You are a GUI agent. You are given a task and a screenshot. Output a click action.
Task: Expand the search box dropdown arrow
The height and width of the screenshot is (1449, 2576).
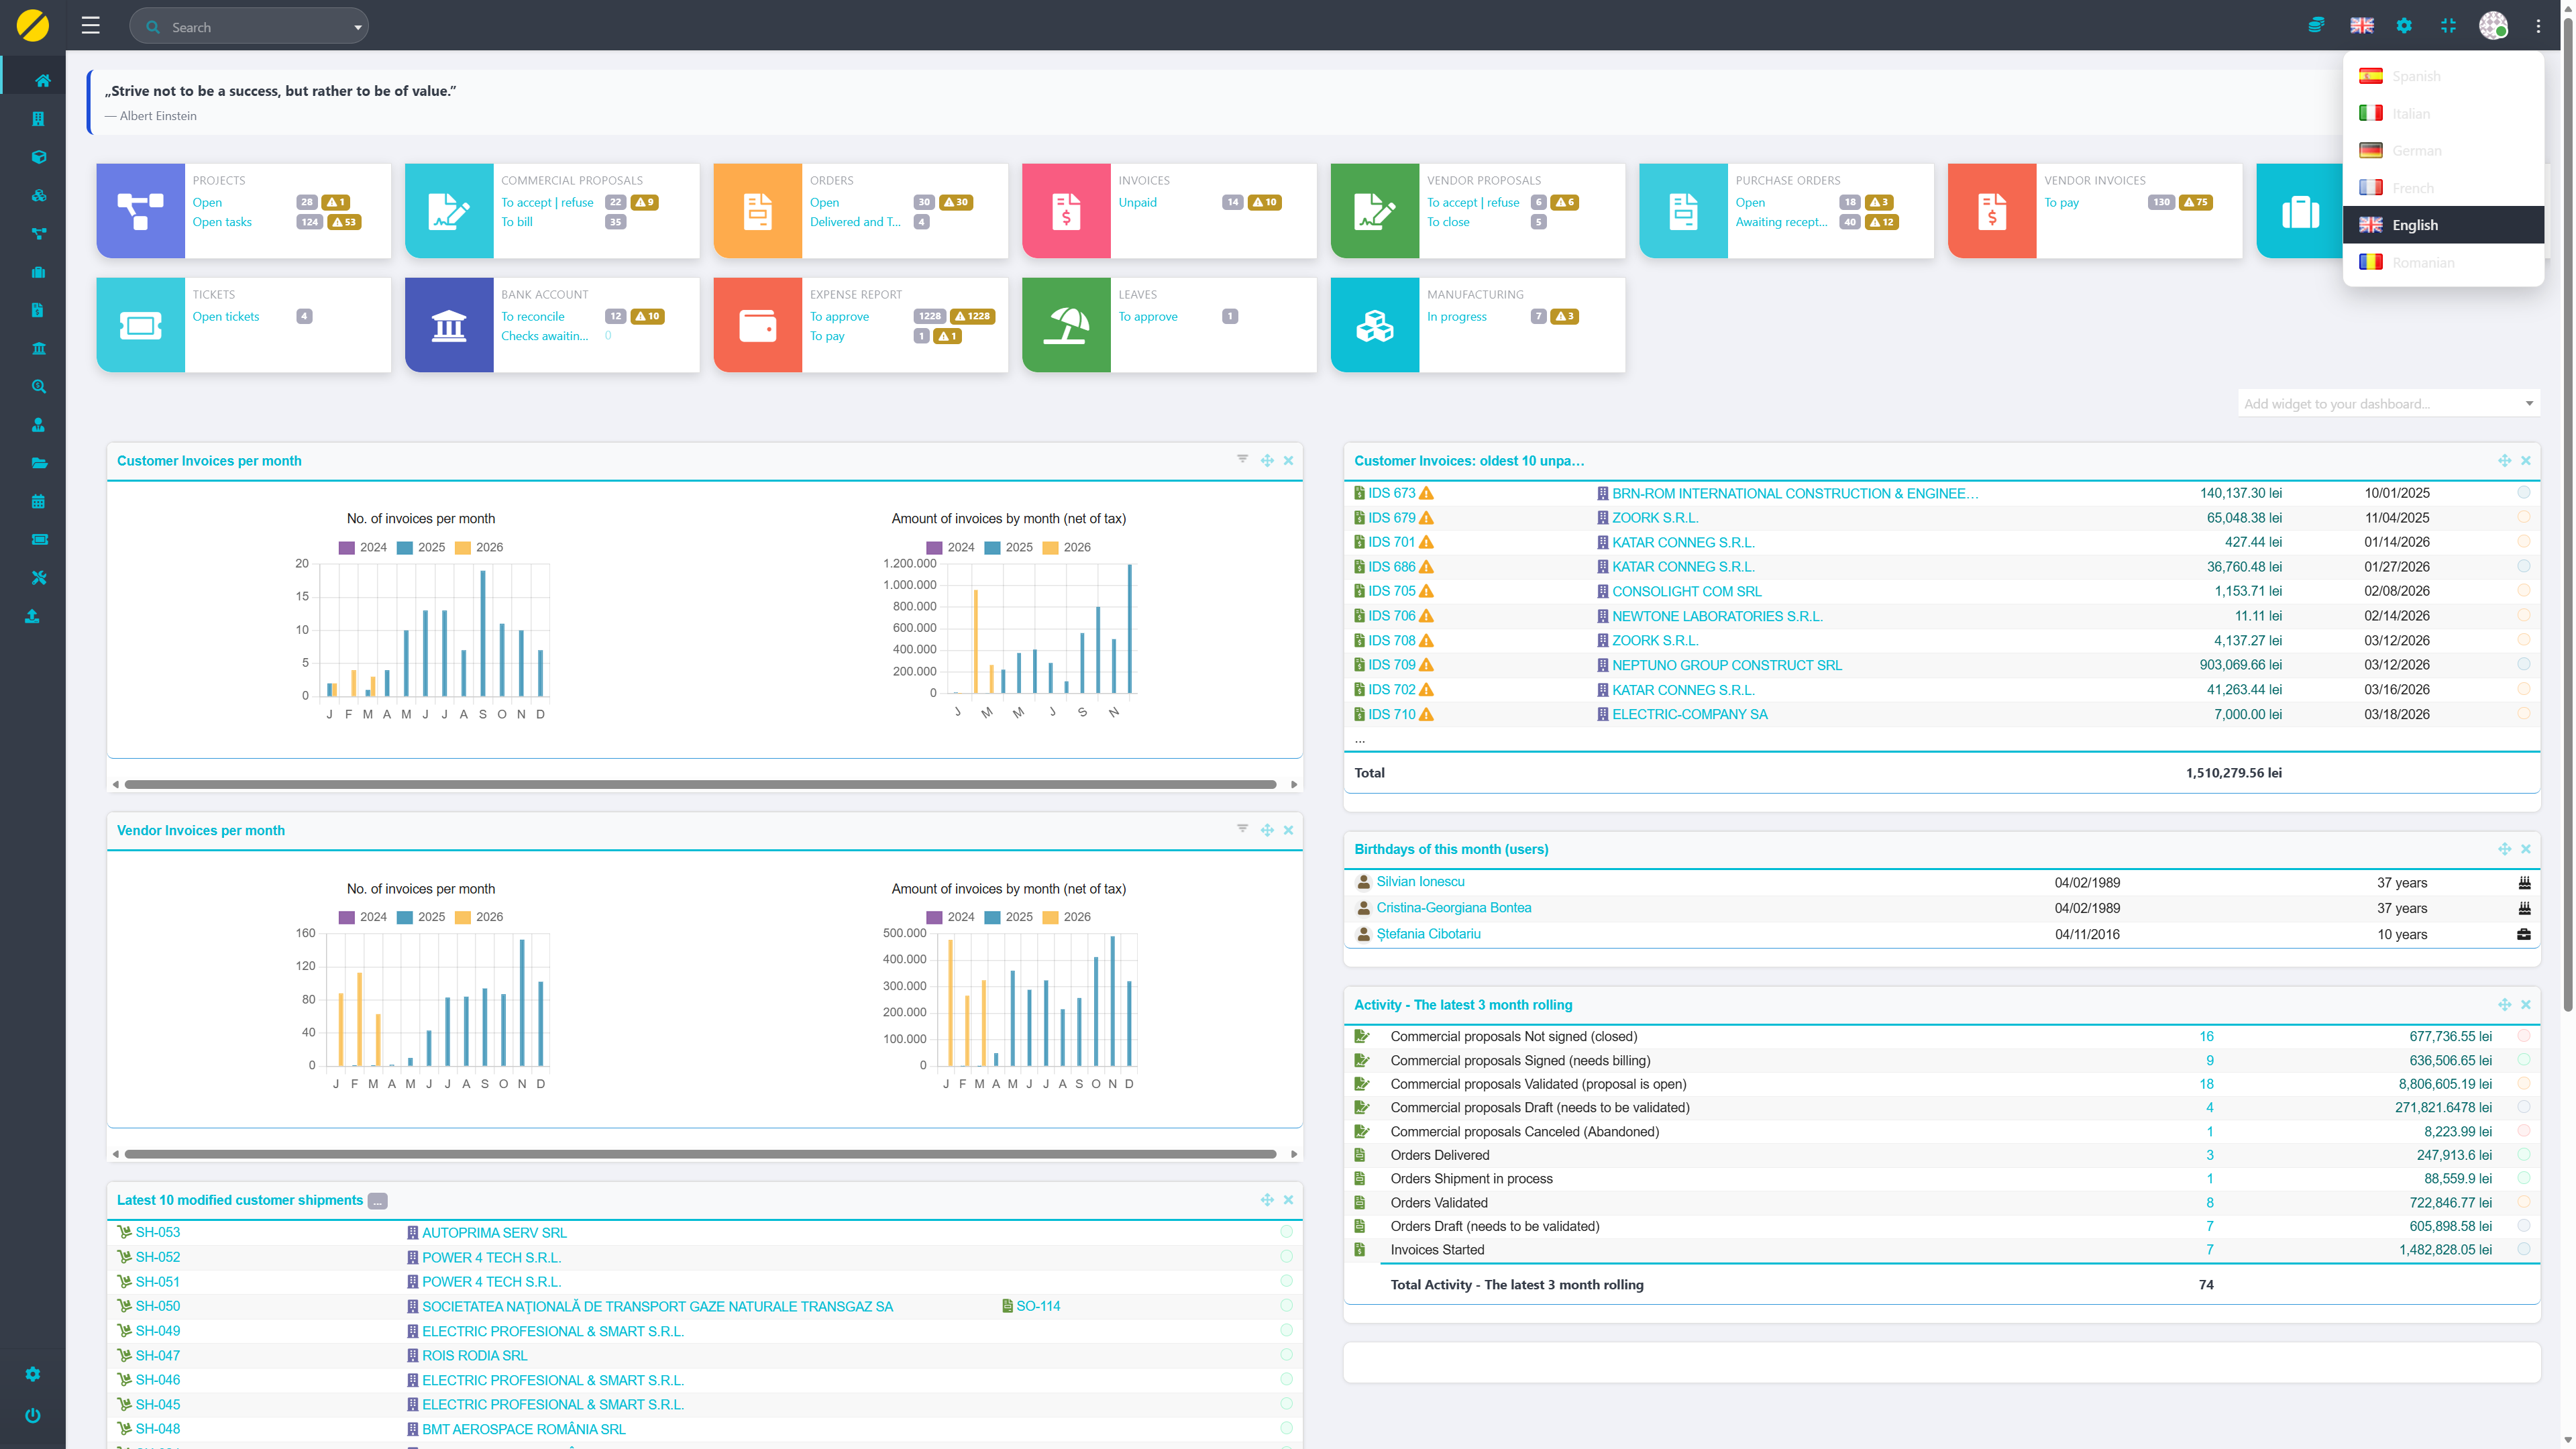pos(357,27)
